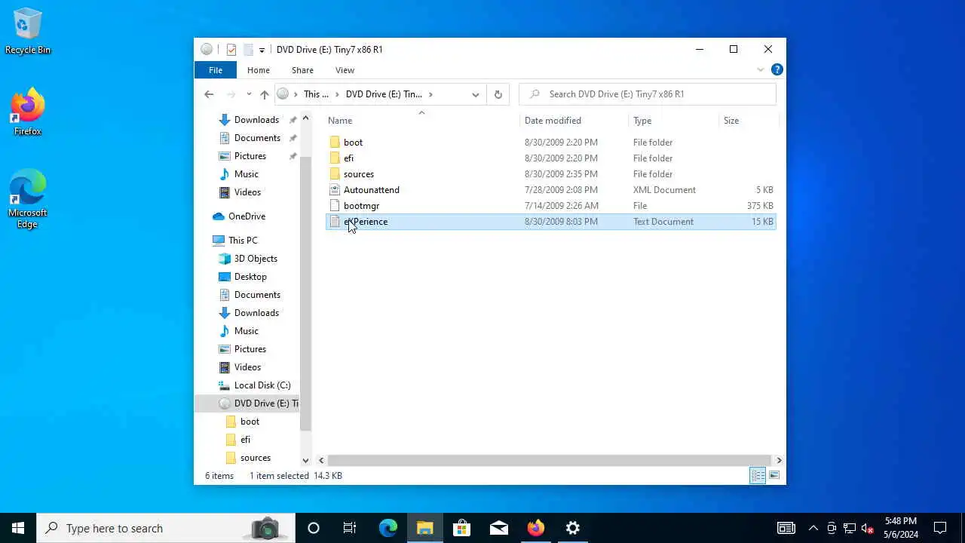Go back with the back arrow
Viewport: 965px width, 543px height.
point(209,94)
